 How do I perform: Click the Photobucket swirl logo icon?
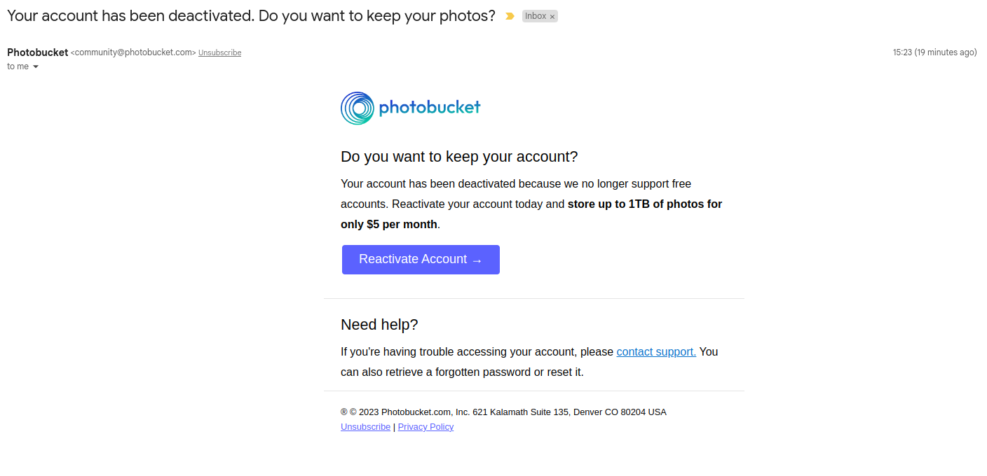point(358,108)
